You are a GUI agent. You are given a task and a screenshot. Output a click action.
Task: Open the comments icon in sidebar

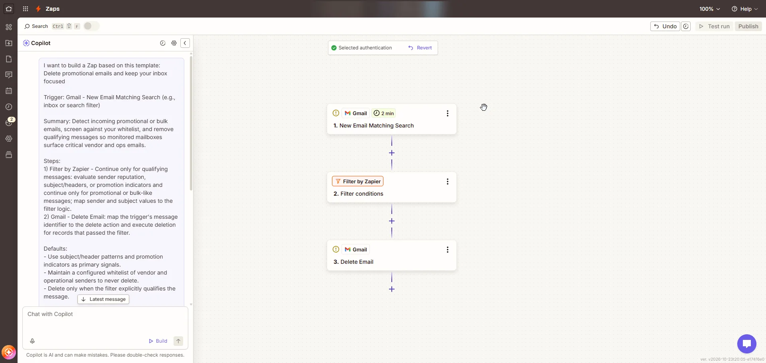(x=9, y=75)
